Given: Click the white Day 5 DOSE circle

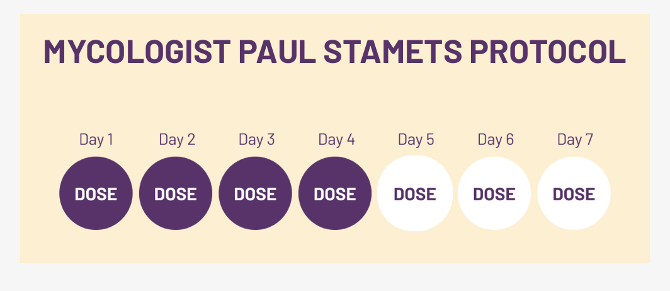Looking at the screenshot, I should (415, 193).
